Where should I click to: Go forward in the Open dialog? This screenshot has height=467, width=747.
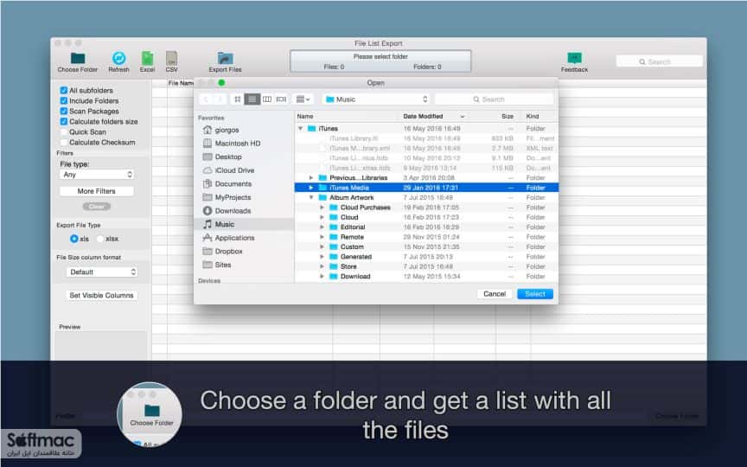tap(220, 99)
